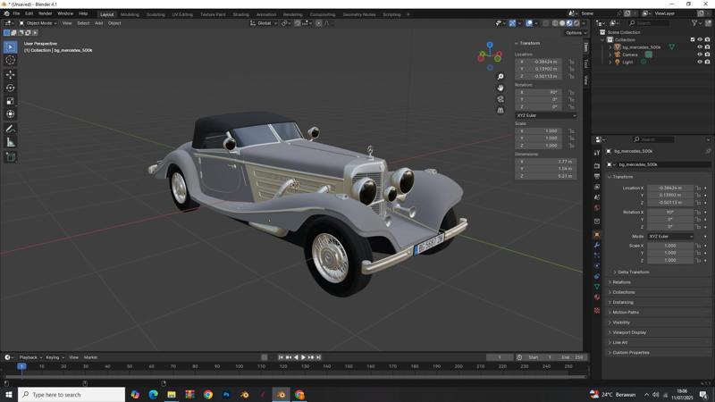715x402 pixels.
Task: Open the Material properties tab icon
Action: [x=597, y=297]
